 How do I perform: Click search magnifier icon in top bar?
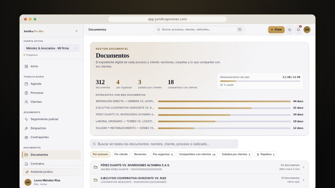[x=159, y=30]
